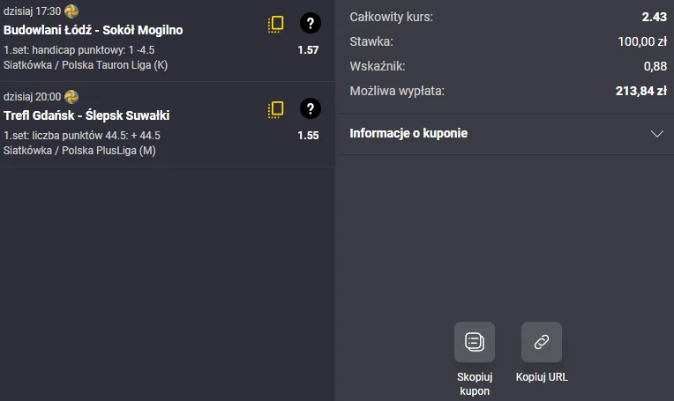Click volleyball icon next to dzisiaj 17:30
The height and width of the screenshot is (401, 674).
tap(71, 11)
